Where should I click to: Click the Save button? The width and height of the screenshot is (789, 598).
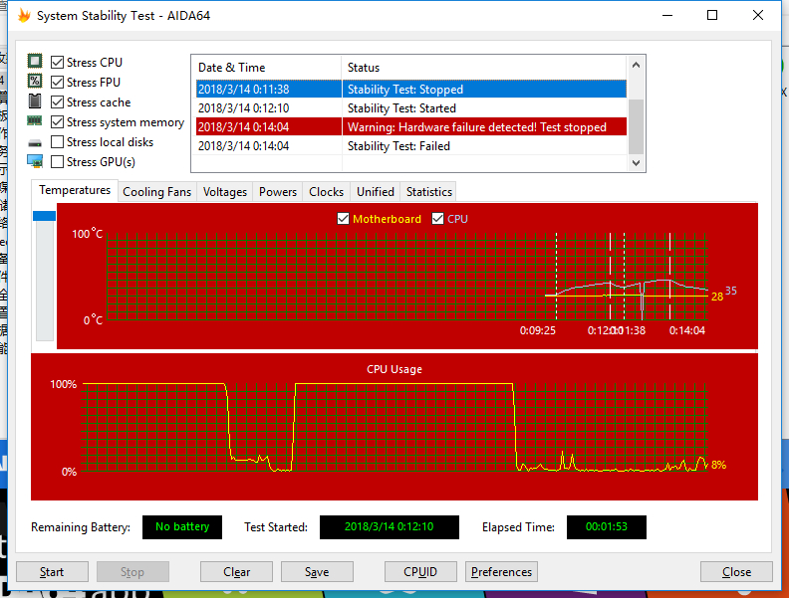coord(317,572)
